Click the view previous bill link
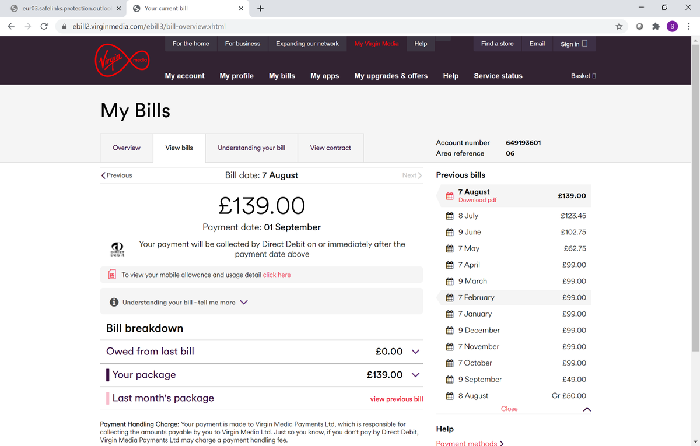 397,399
